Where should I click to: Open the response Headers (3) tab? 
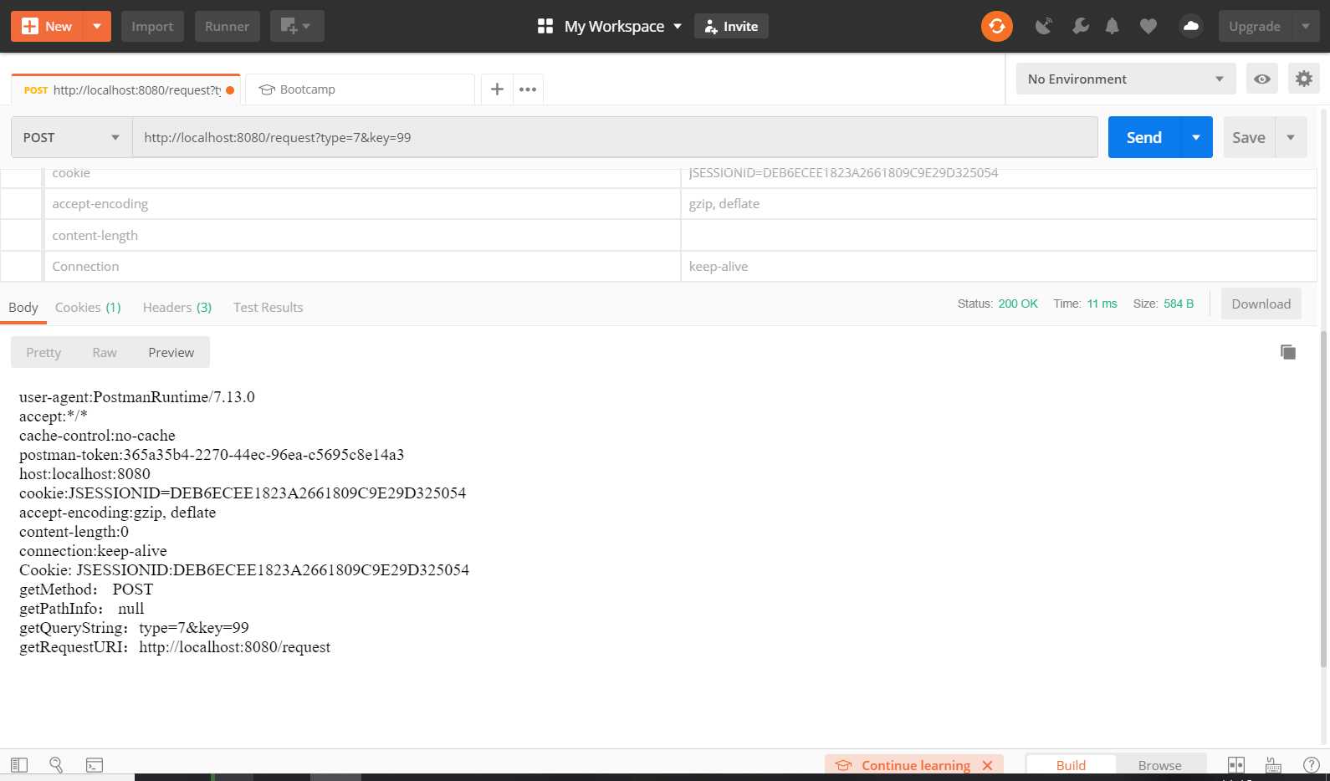pyautogui.click(x=177, y=307)
